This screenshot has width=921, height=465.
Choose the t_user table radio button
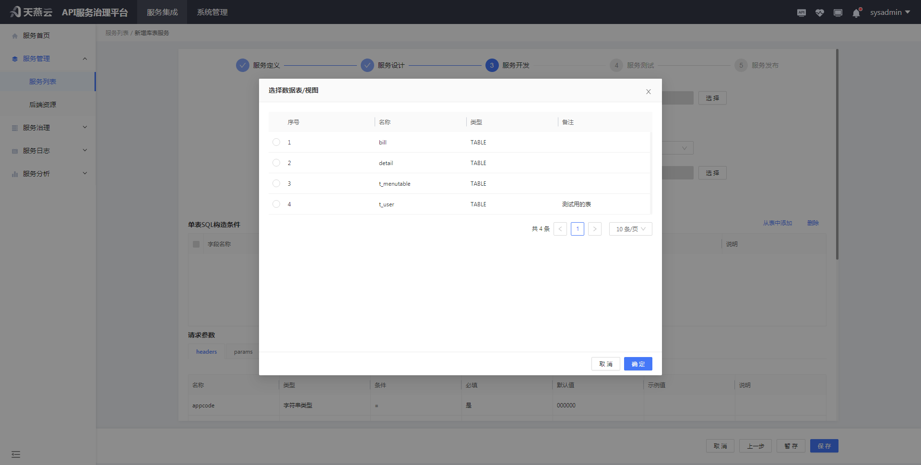point(276,204)
